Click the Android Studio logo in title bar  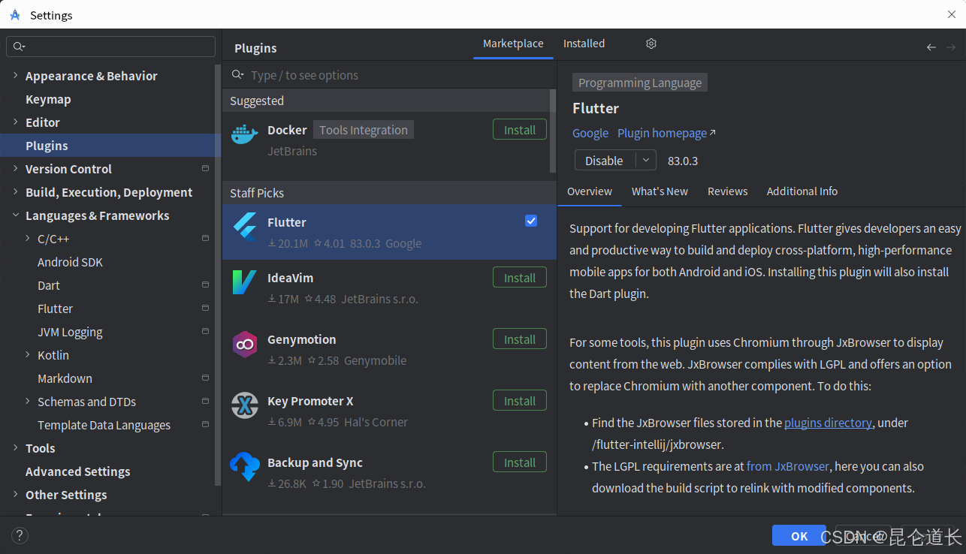(x=14, y=15)
